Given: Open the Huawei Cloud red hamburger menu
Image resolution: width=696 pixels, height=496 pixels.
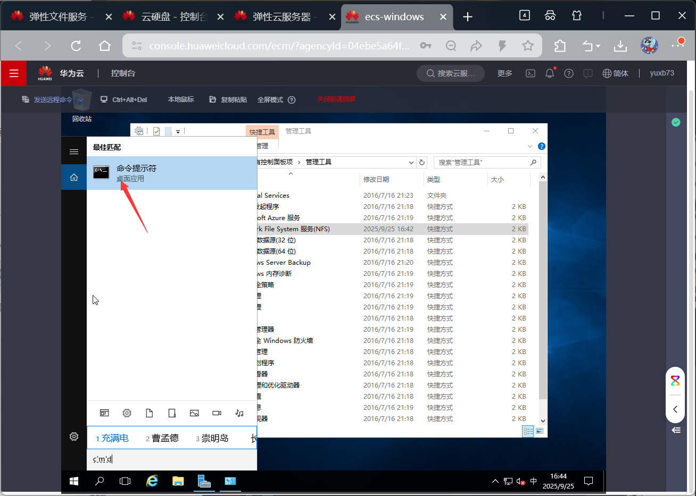Looking at the screenshot, I should click(14, 73).
